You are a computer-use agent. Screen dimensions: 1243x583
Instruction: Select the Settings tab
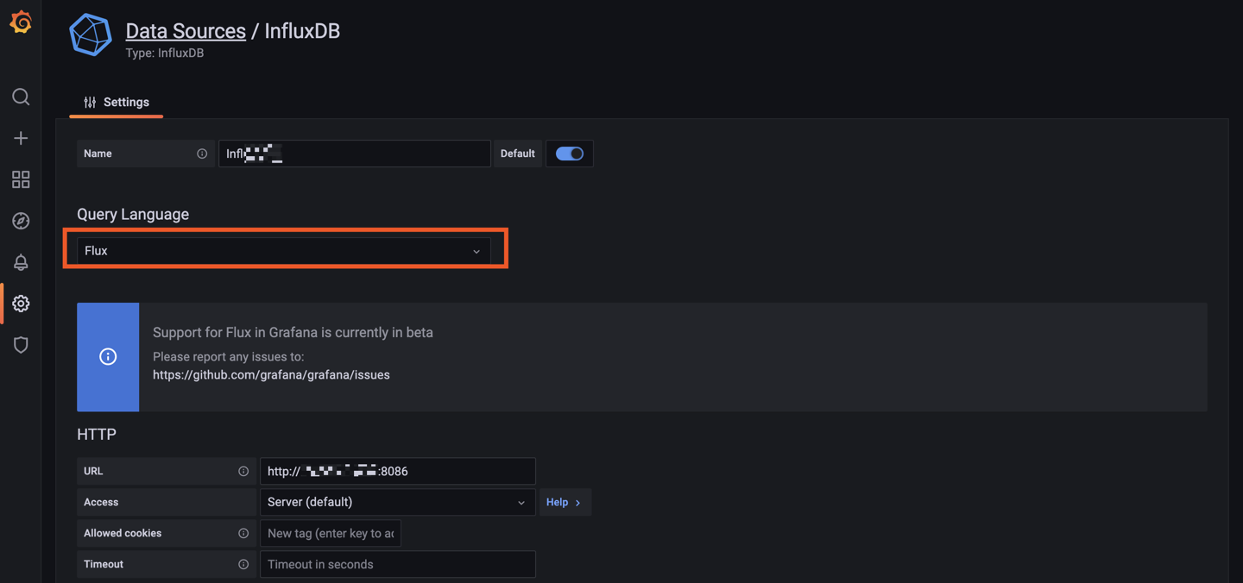(117, 102)
